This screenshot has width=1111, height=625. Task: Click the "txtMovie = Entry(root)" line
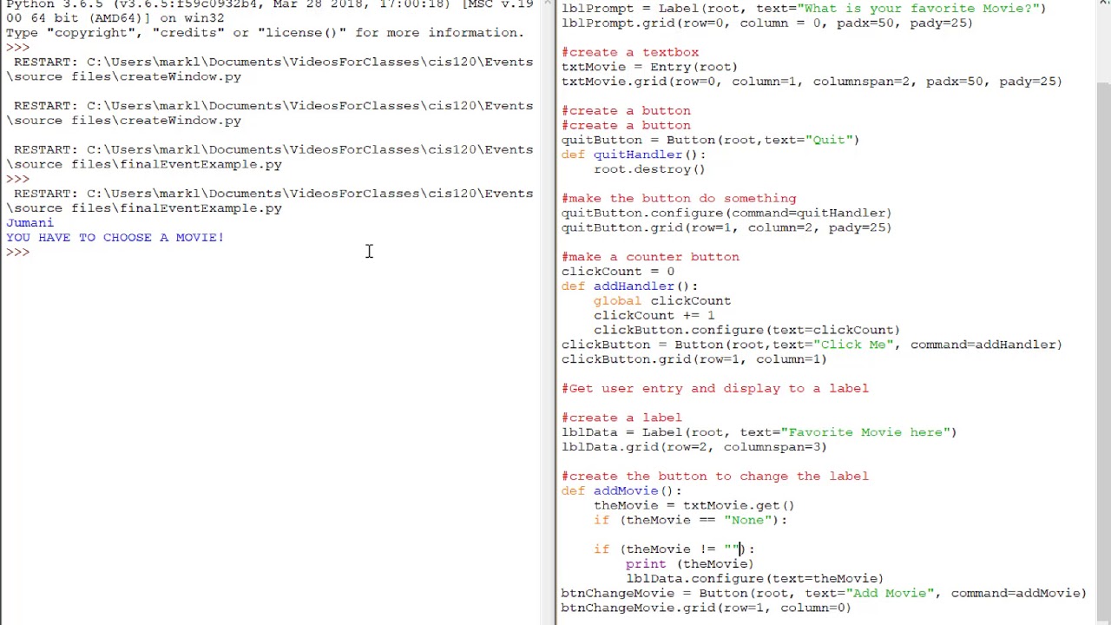pyautogui.click(x=649, y=67)
